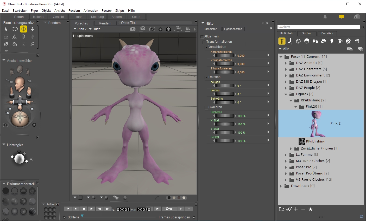
Task: Open the yellow chat message icon
Action: point(342,17)
